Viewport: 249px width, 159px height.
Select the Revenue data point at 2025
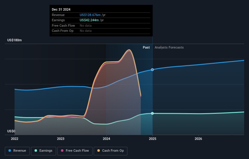(152, 70)
